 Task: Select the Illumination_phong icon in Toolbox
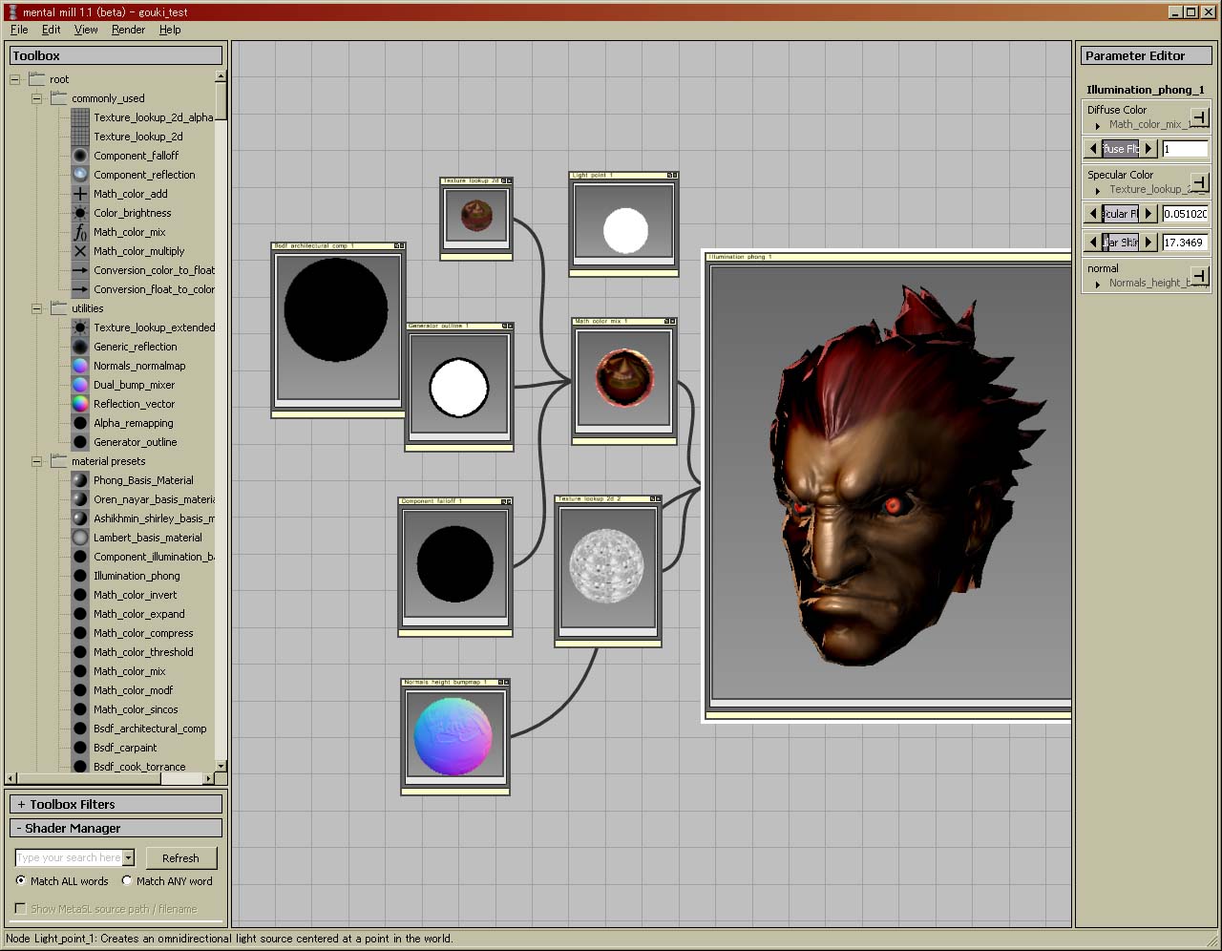tap(80, 576)
